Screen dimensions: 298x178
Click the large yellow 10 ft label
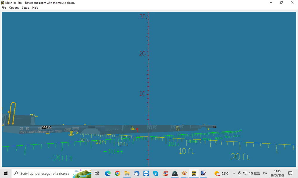[x=186, y=151]
